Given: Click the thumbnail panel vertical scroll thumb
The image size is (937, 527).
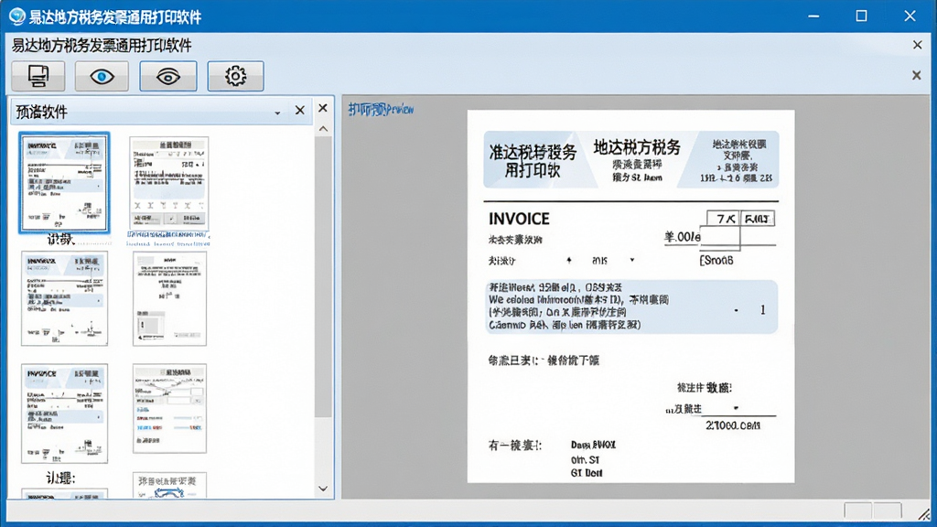Looking at the screenshot, I should point(323,276).
